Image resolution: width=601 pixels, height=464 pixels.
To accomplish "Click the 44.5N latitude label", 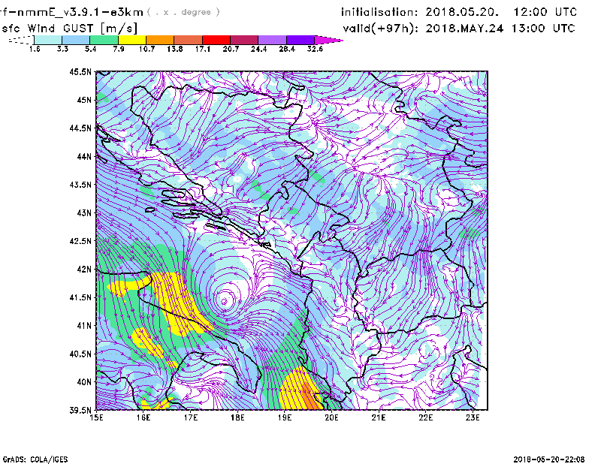I will click(x=80, y=128).
